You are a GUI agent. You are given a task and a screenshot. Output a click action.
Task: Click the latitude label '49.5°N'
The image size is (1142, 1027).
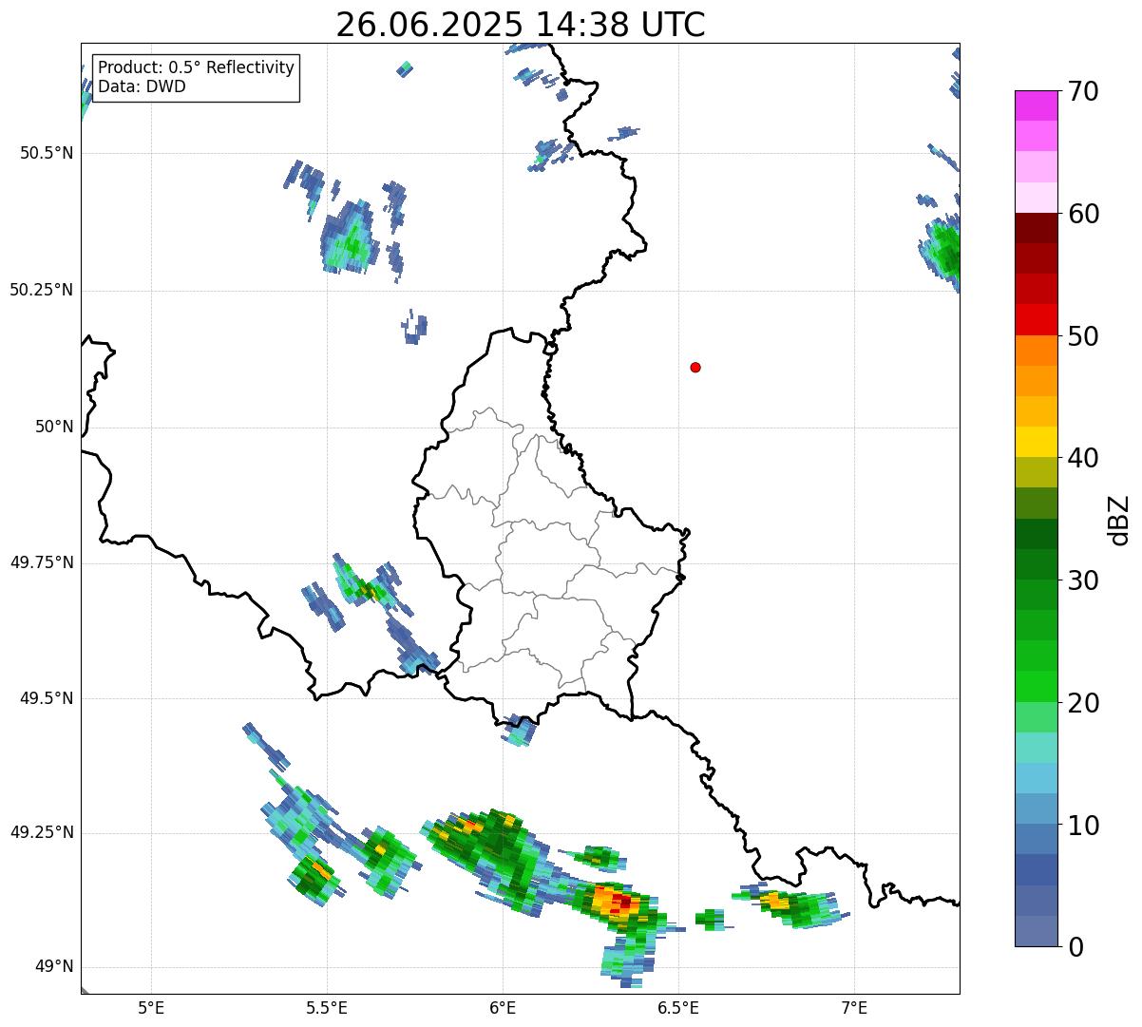click(x=47, y=698)
